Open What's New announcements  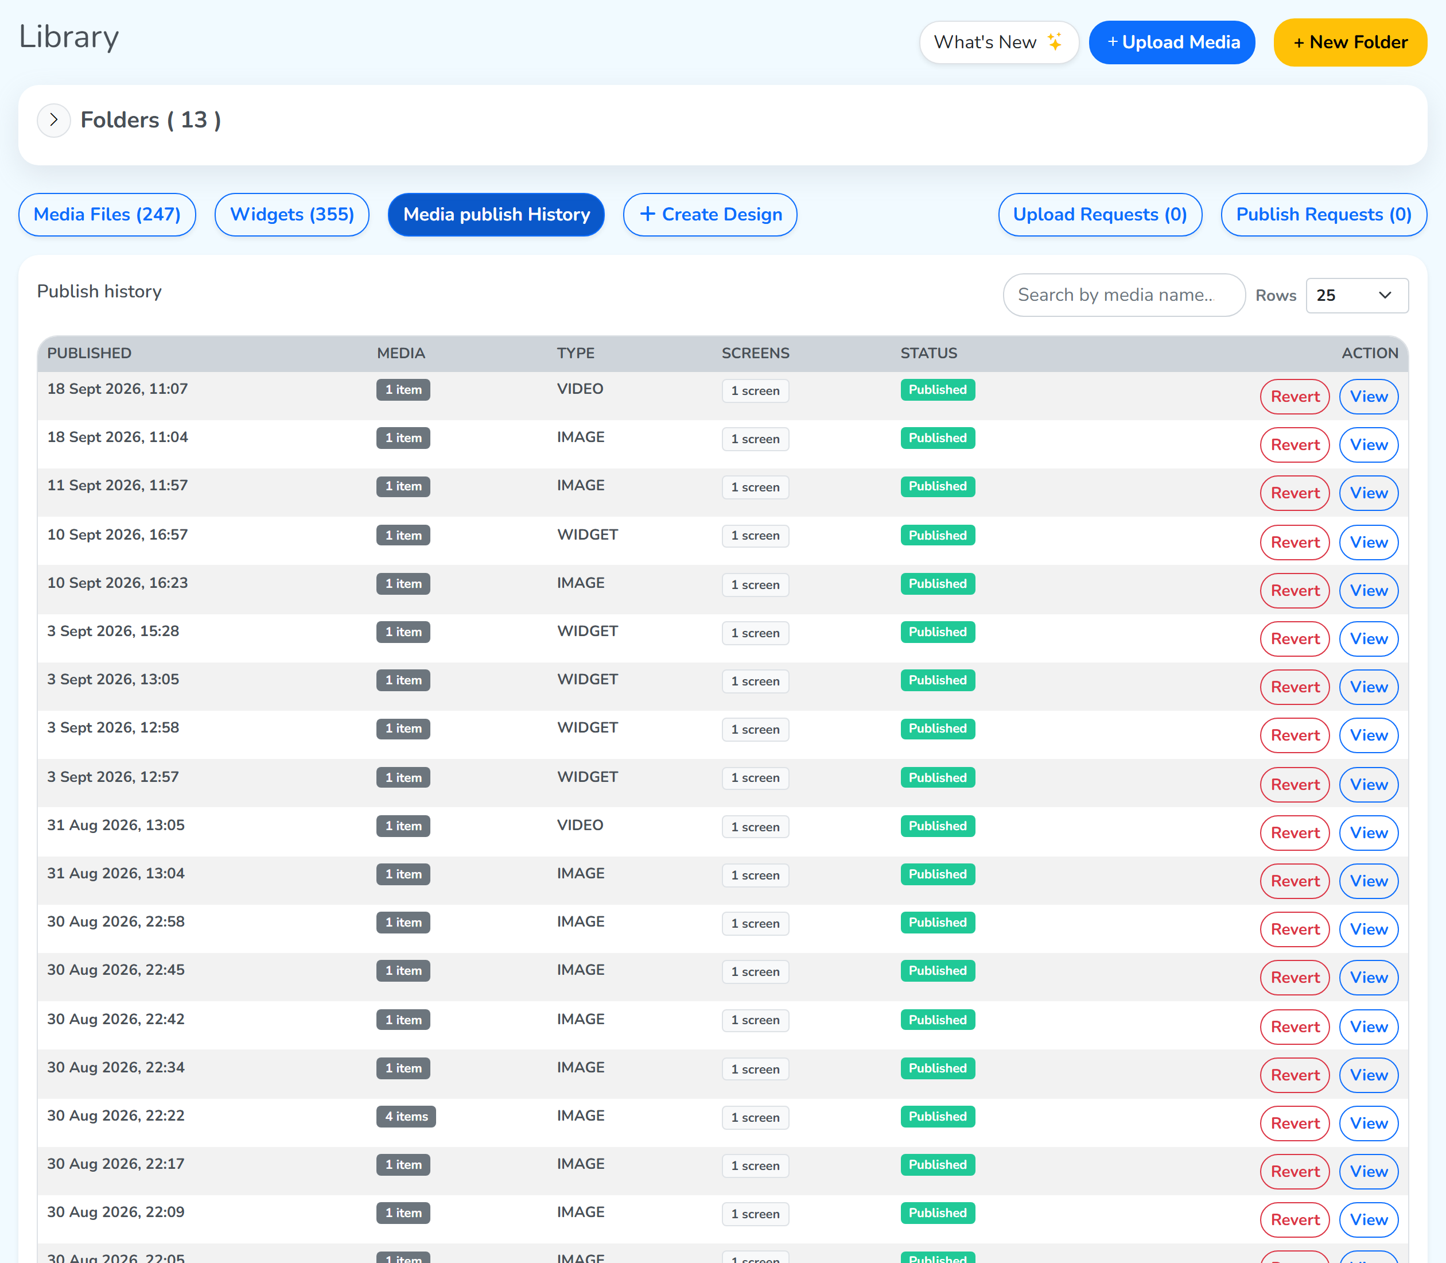998,42
